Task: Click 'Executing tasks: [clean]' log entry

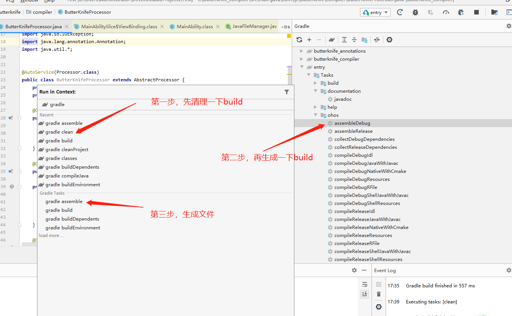Action: (431, 301)
